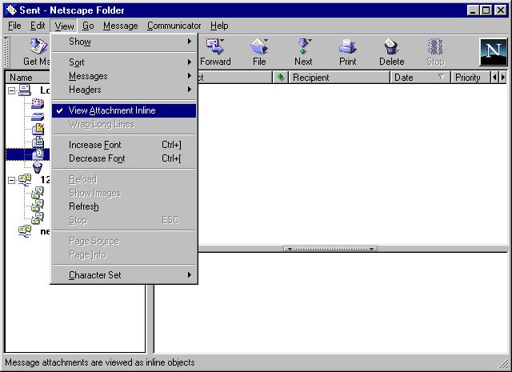512x372 pixels.
Task: Select the Inbox folder icon in tree
Action: click(38, 104)
